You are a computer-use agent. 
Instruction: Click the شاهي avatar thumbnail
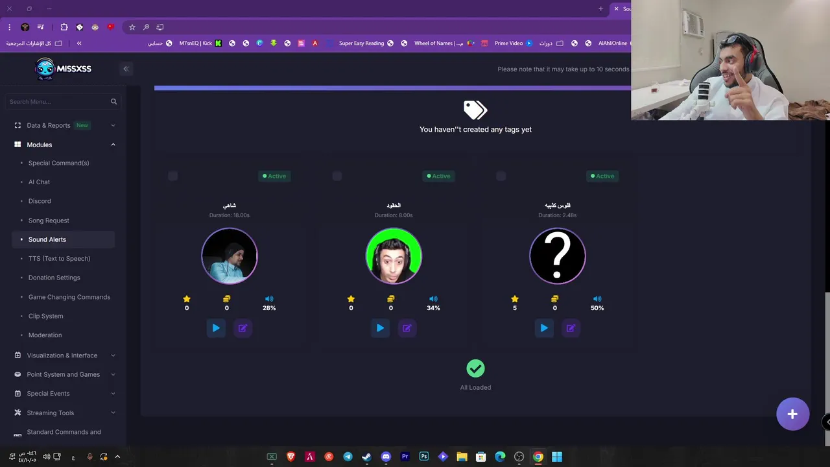[230, 256]
